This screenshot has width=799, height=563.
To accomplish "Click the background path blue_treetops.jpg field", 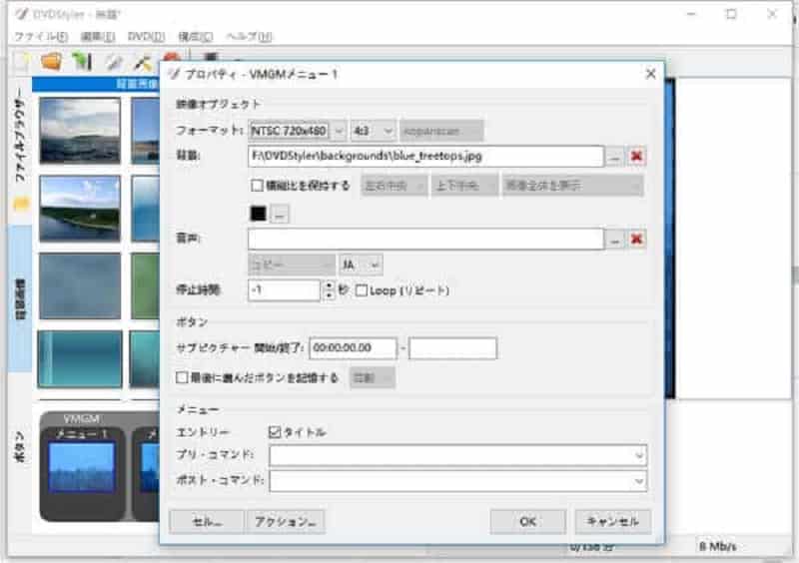I will pos(425,157).
